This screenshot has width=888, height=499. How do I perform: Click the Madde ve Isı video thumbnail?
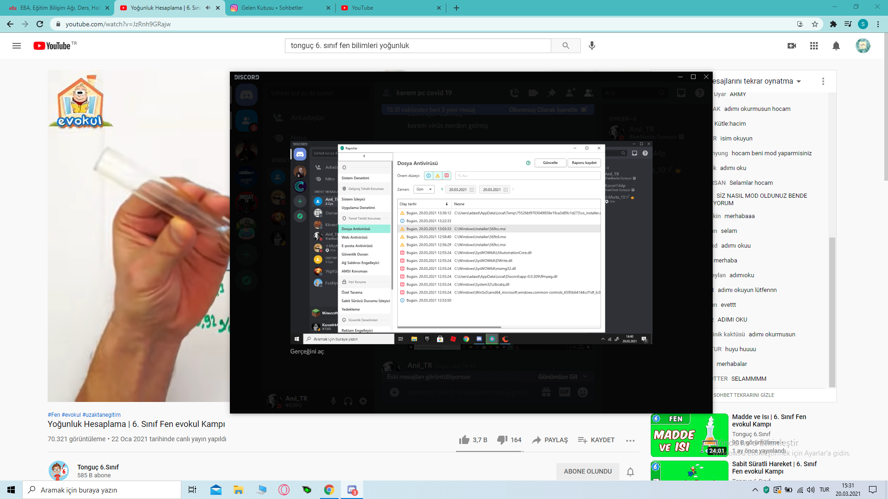coord(689,435)
